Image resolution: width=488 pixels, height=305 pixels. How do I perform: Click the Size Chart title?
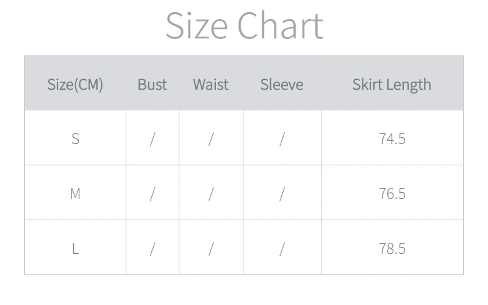pos(244,26)
